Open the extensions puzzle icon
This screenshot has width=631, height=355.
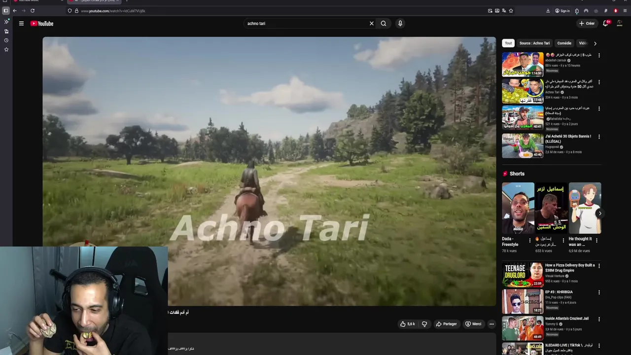click(577, 11)
